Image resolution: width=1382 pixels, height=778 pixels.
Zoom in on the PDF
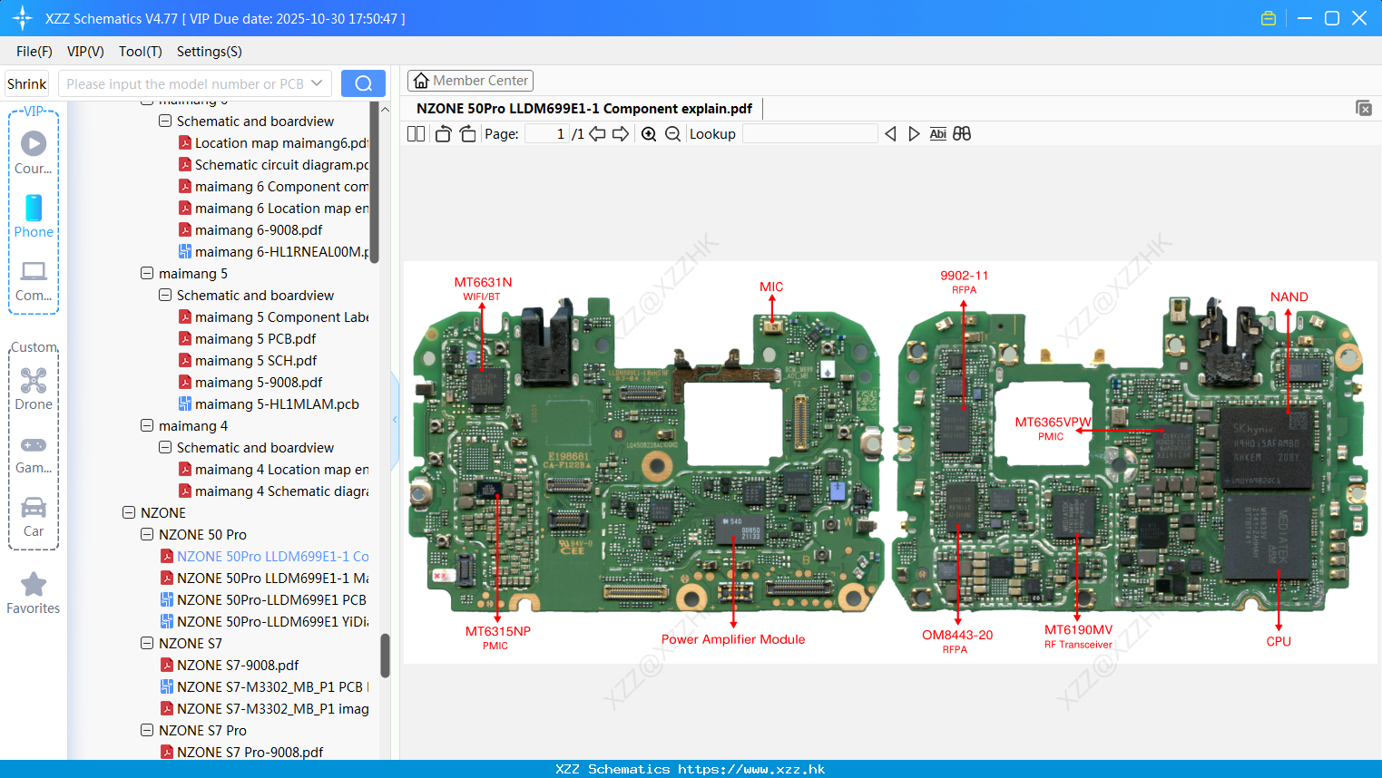click(x=649, y=133)
